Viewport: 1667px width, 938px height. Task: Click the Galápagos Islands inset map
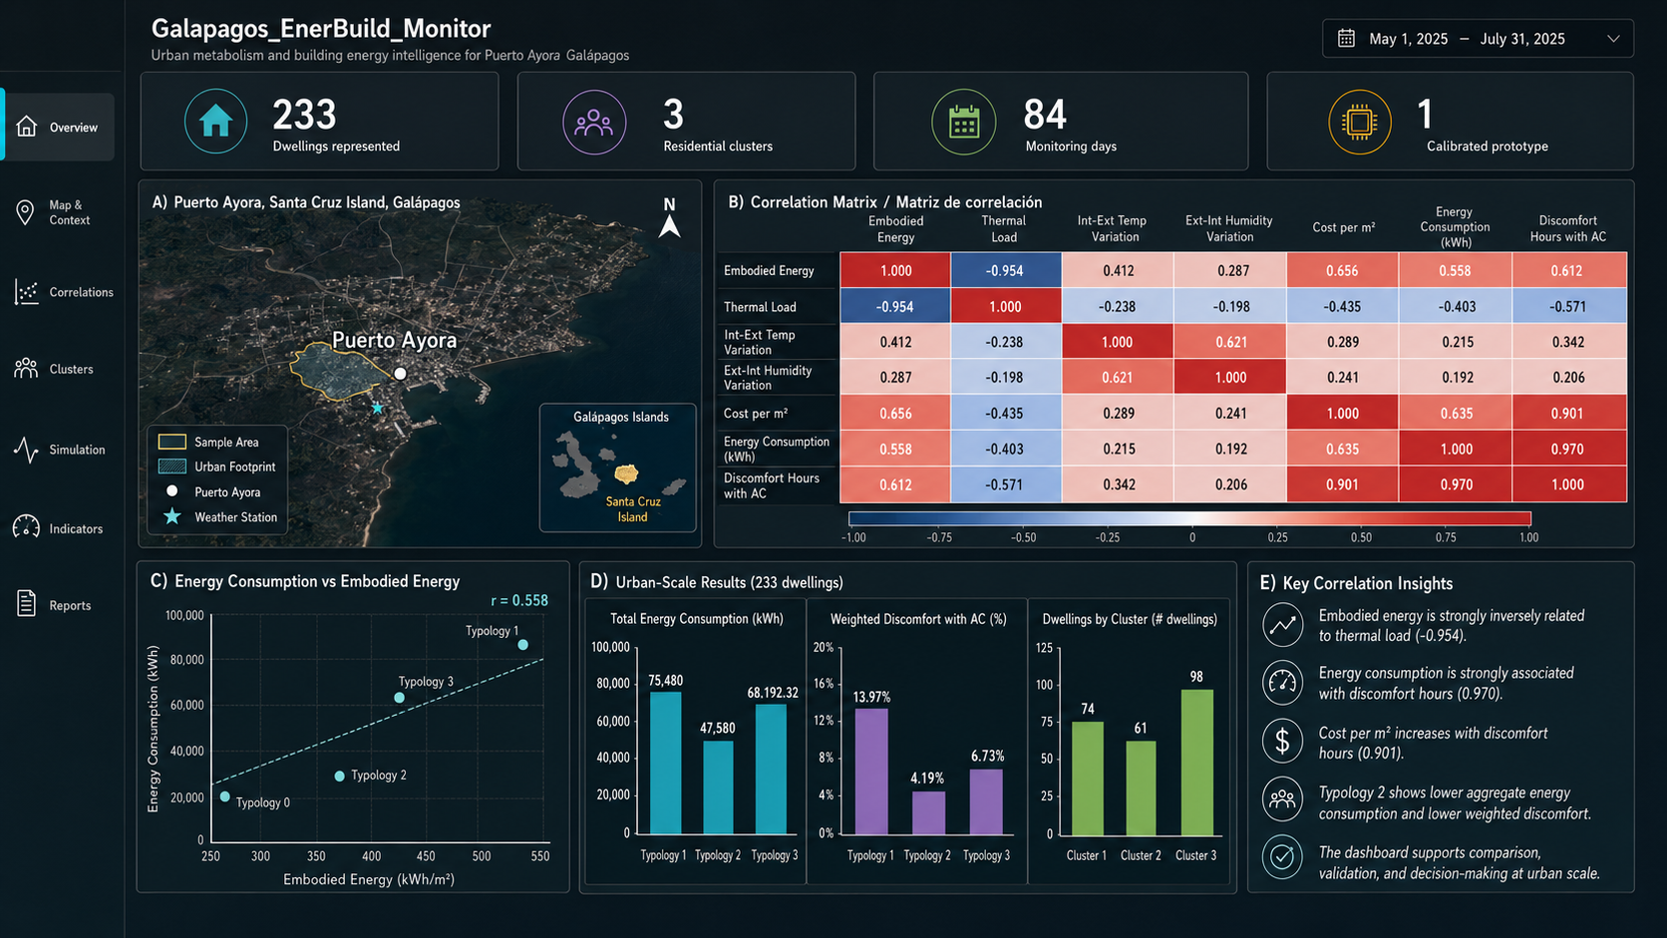coord(618,468)
